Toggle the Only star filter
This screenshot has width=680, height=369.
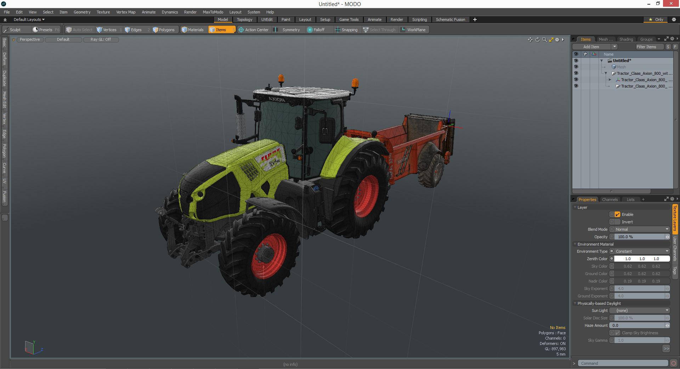tap(656, 19)
